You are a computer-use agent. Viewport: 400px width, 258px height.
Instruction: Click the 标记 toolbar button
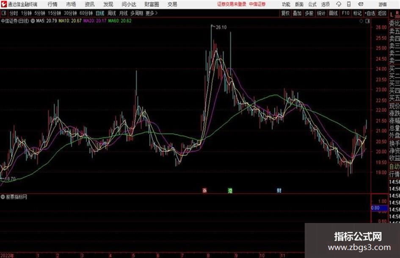point(357,13)
